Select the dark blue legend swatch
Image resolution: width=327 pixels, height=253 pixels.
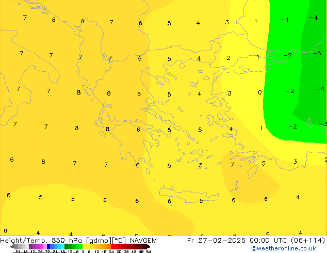tap(48, 246)
